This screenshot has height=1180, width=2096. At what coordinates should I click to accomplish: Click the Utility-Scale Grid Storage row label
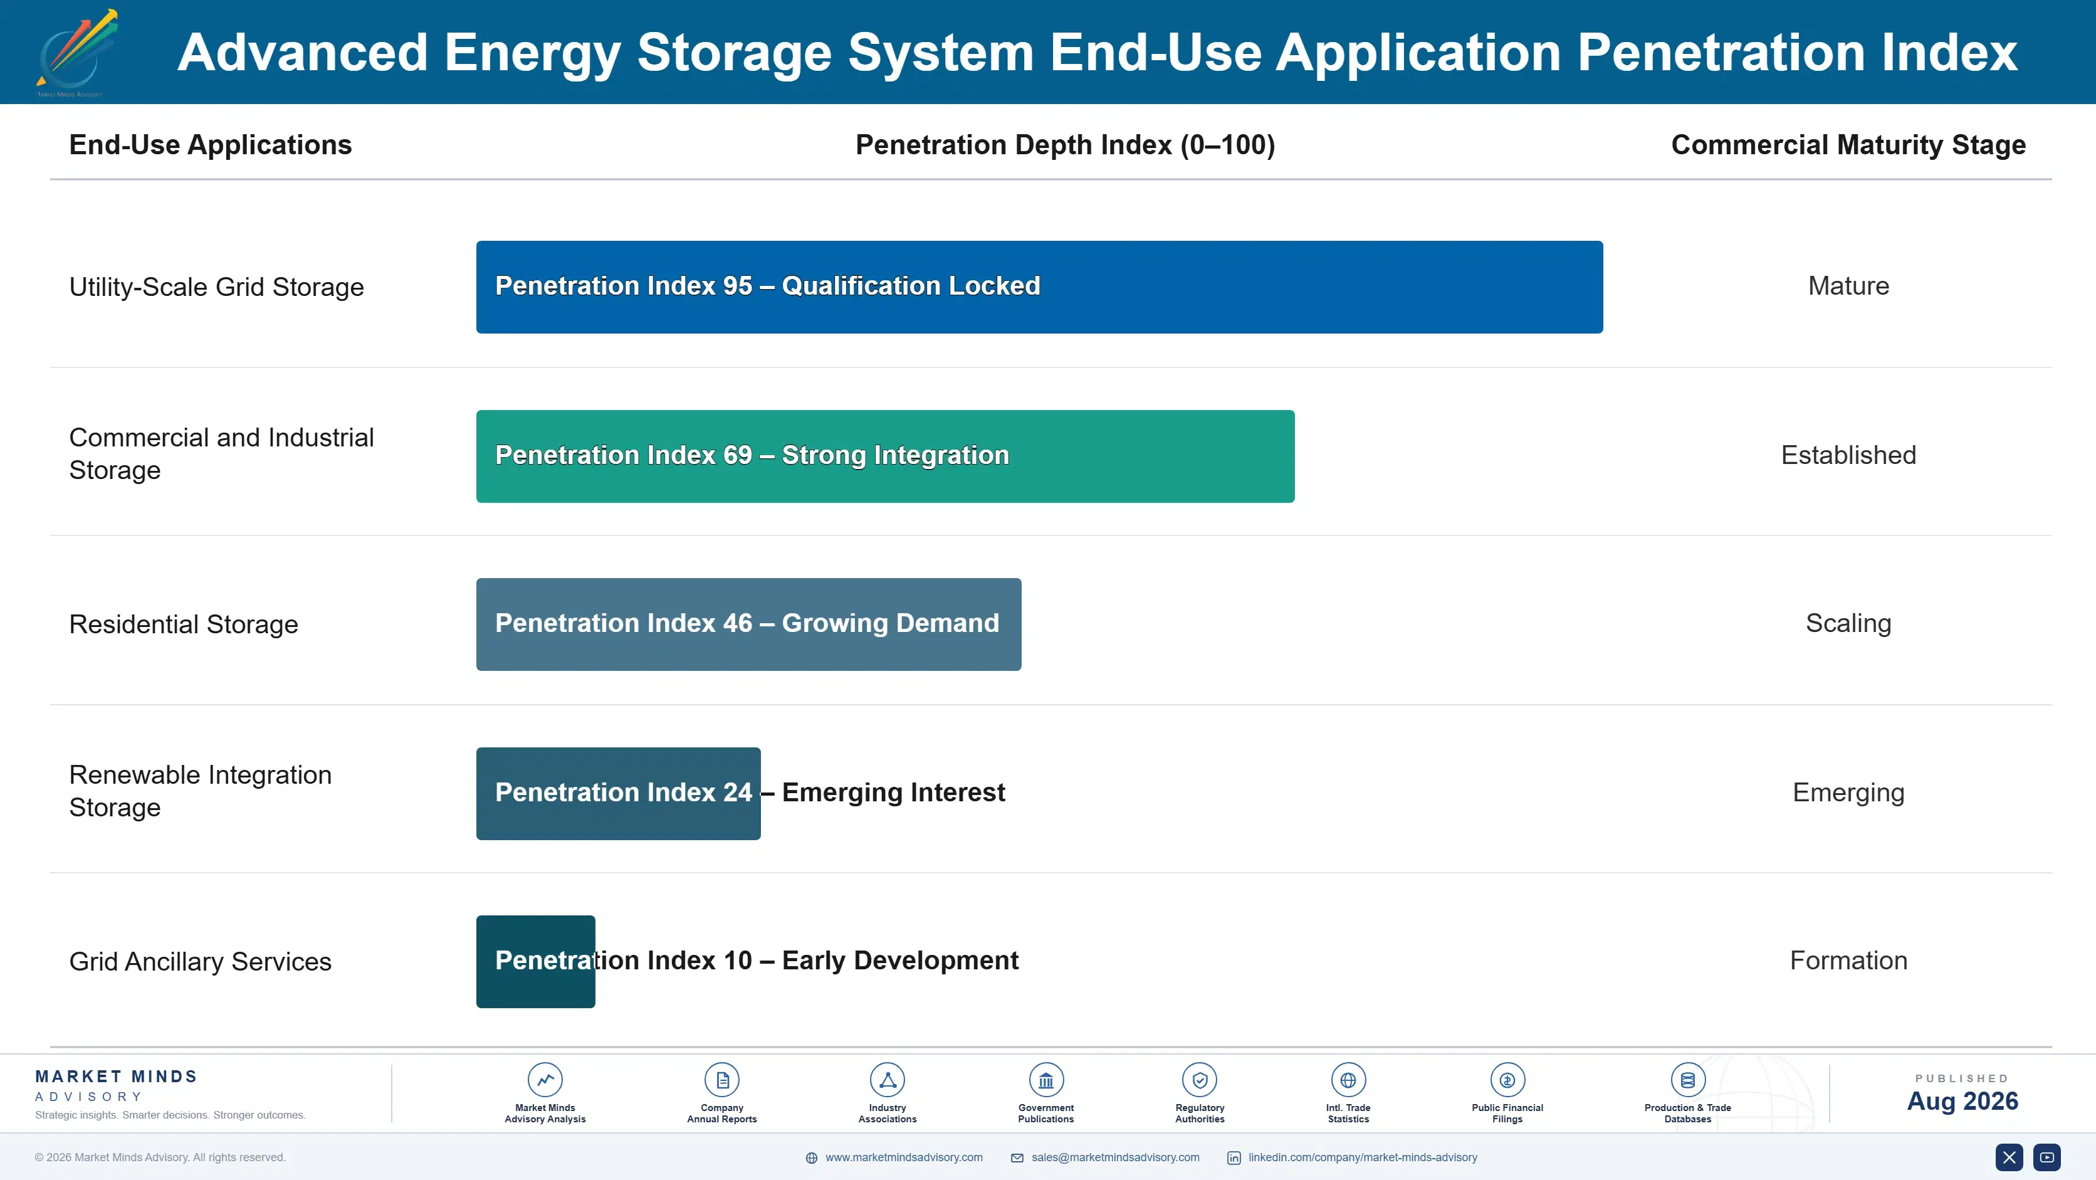click(216, 287)
